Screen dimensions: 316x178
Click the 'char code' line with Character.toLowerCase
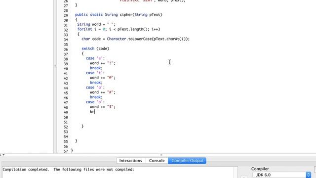[135, 39]
